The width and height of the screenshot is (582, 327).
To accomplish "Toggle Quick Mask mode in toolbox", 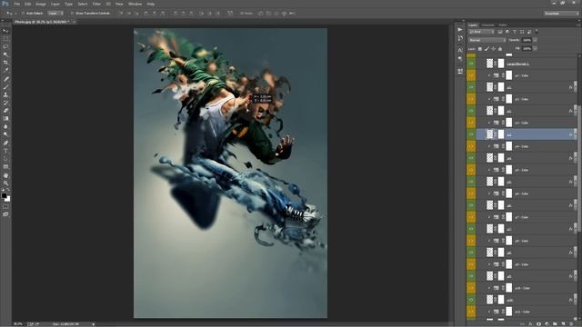I will (5, 207).
